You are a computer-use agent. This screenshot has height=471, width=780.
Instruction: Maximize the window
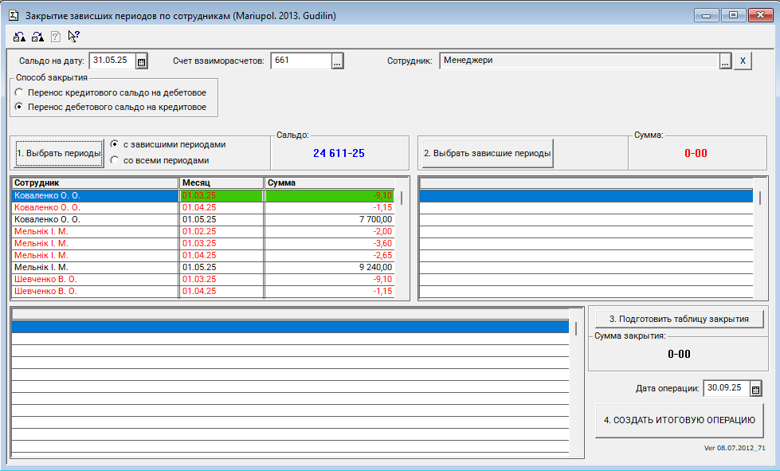click(x=732, y=14)
